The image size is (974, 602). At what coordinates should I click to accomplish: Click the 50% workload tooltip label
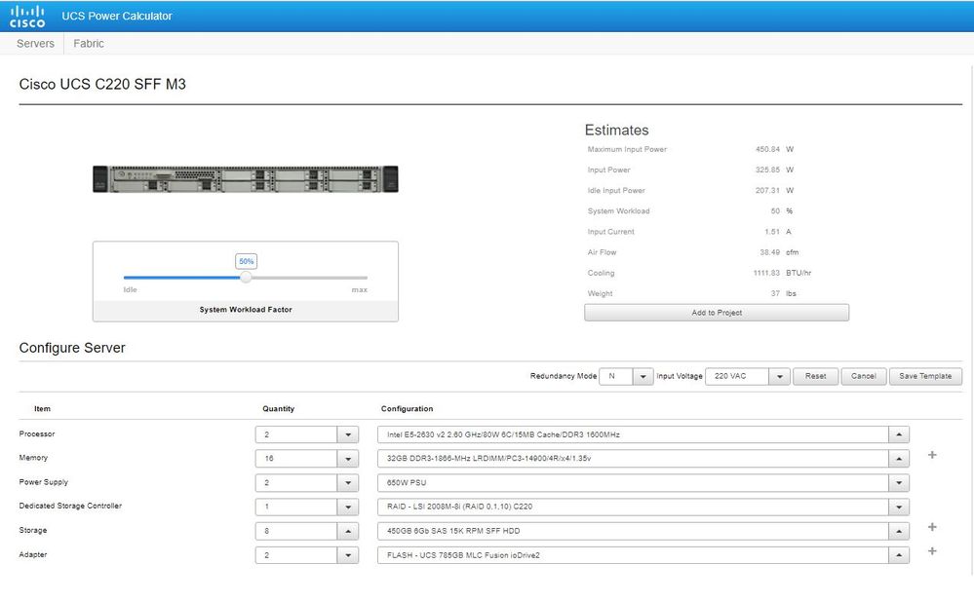click(246, 261)
